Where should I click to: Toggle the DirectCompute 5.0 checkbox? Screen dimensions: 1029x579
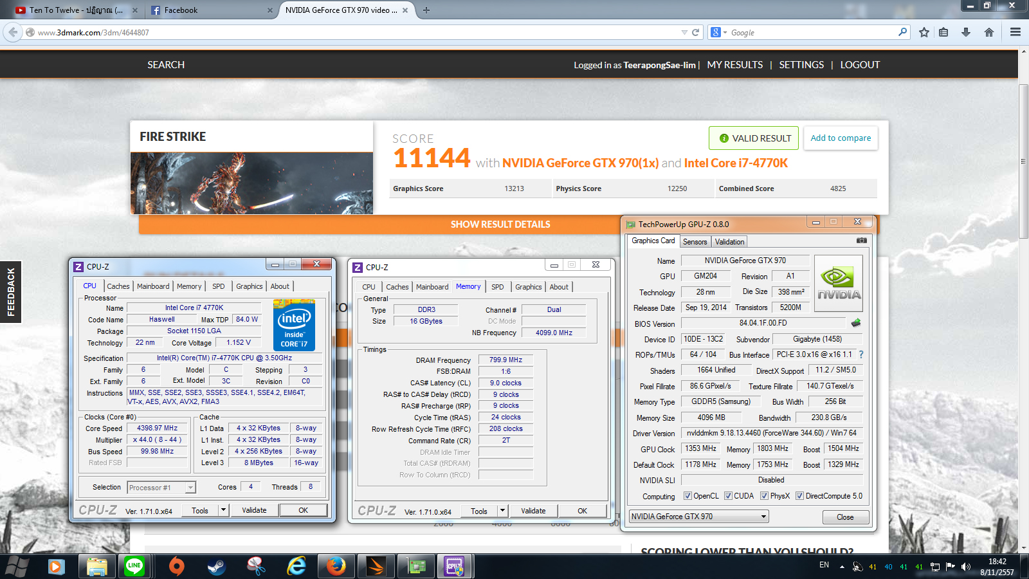(x=799, y=496)
